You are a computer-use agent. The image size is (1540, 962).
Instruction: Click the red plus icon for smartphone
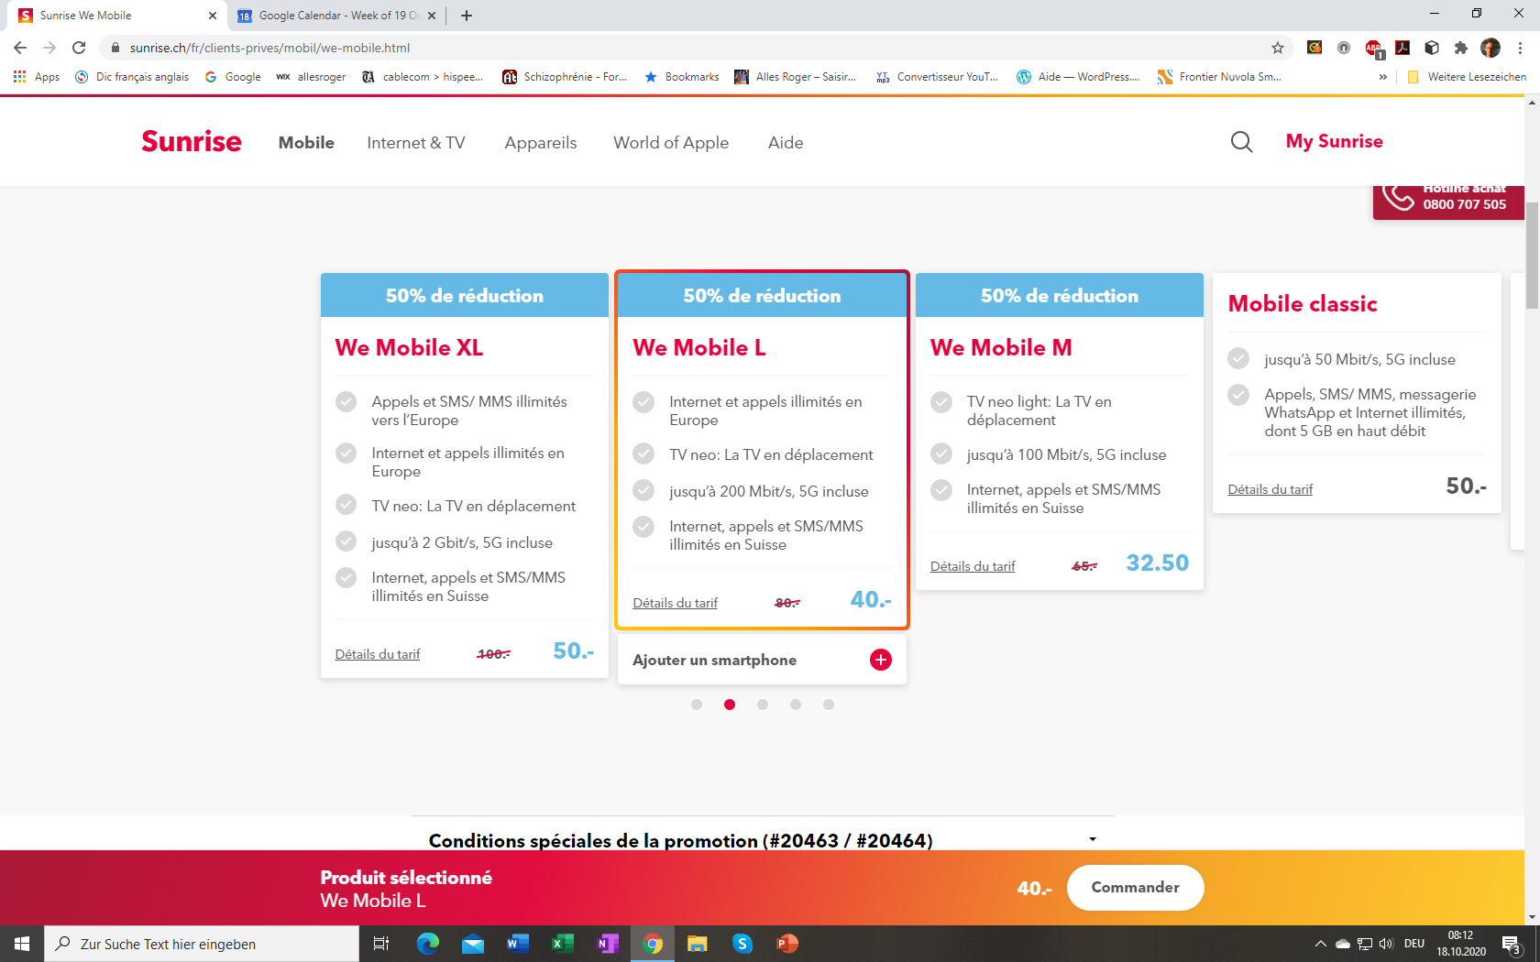880,660
